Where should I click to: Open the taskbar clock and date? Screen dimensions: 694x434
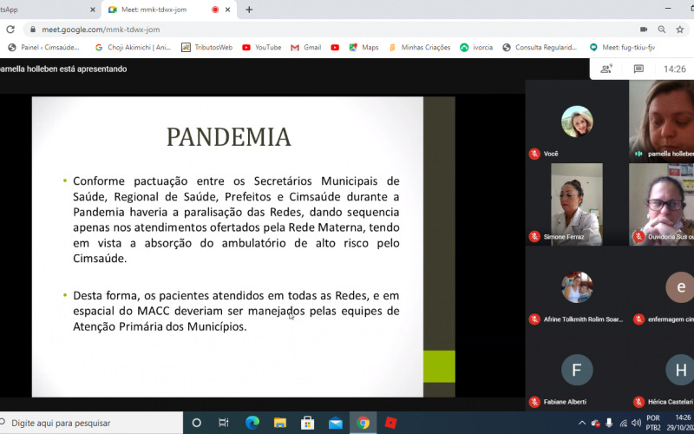pos(681,423)
